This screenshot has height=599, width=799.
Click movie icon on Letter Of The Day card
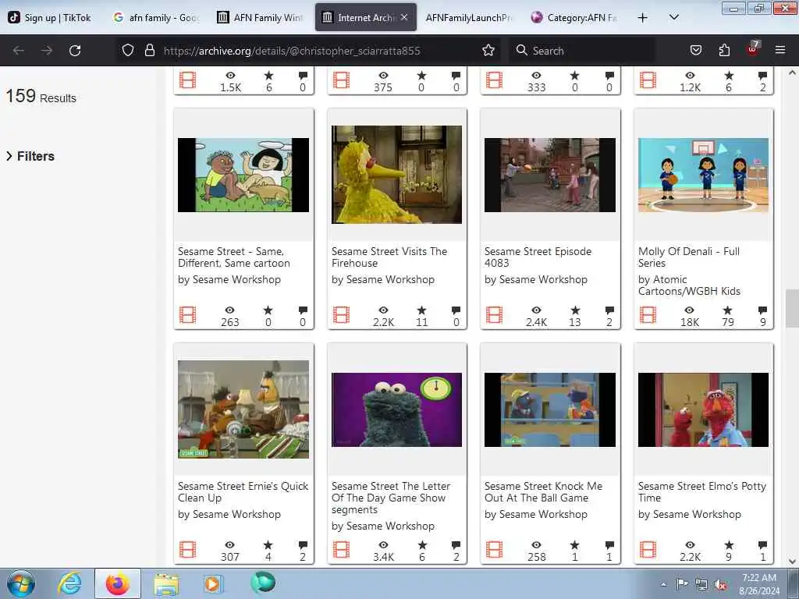342,550
